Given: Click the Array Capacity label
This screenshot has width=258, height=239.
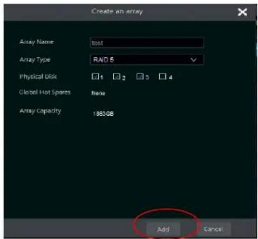Looking at the screenshot, I should pos(40,111).
